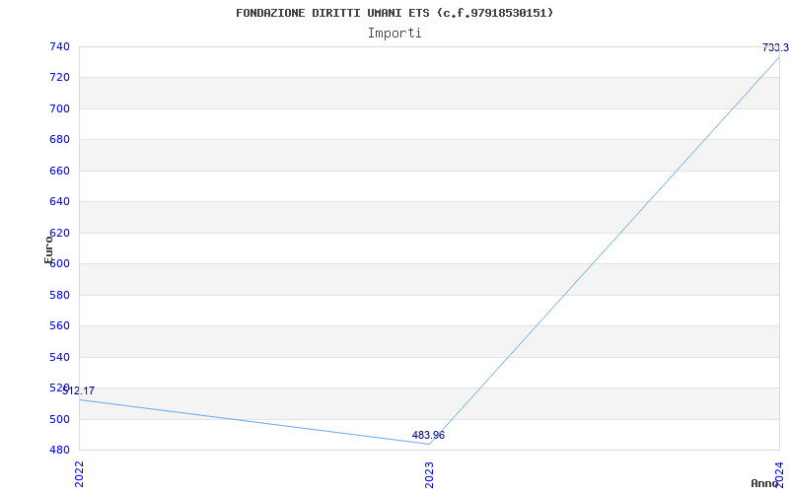Screen dimensions: 789x493
Task: Select the 2024 x-axis tick label
Action: pyautogui.click(x=779, y=473)
